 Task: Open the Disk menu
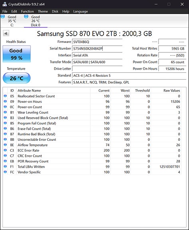pyautogui.click(x=55, y=12)
